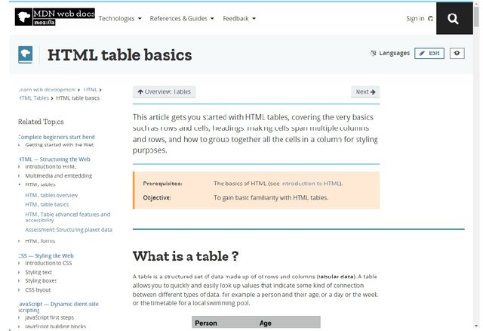Click the GitHub icon beside Sign in

pyautogui.click(x=431, y=19)
